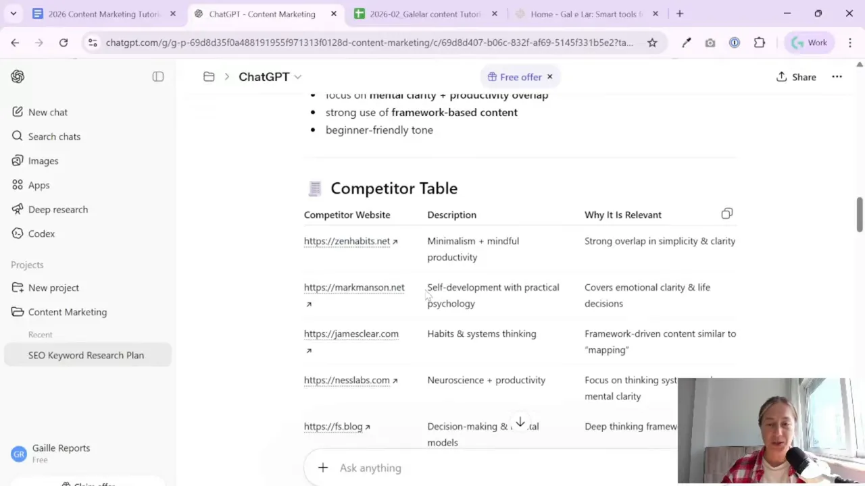The image size is (865, 486).
Task: Click the address bar URL
Action: (x=369, y=43)
